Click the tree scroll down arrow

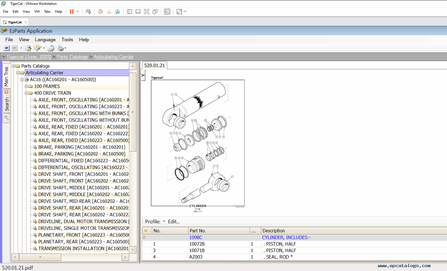coord(133,250)
